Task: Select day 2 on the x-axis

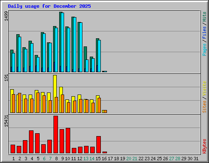Action: 20,159
